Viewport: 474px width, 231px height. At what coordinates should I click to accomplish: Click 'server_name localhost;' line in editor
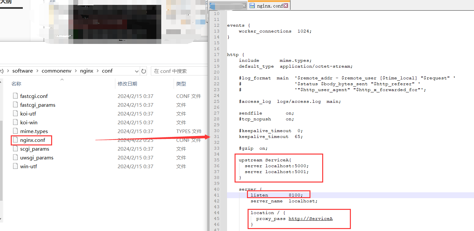point(284,201)
